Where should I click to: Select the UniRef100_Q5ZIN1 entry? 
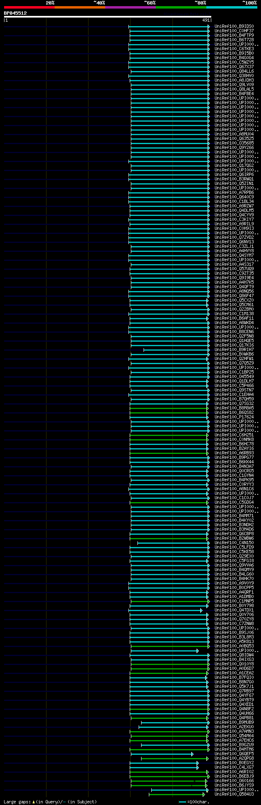tap(234, 184)
